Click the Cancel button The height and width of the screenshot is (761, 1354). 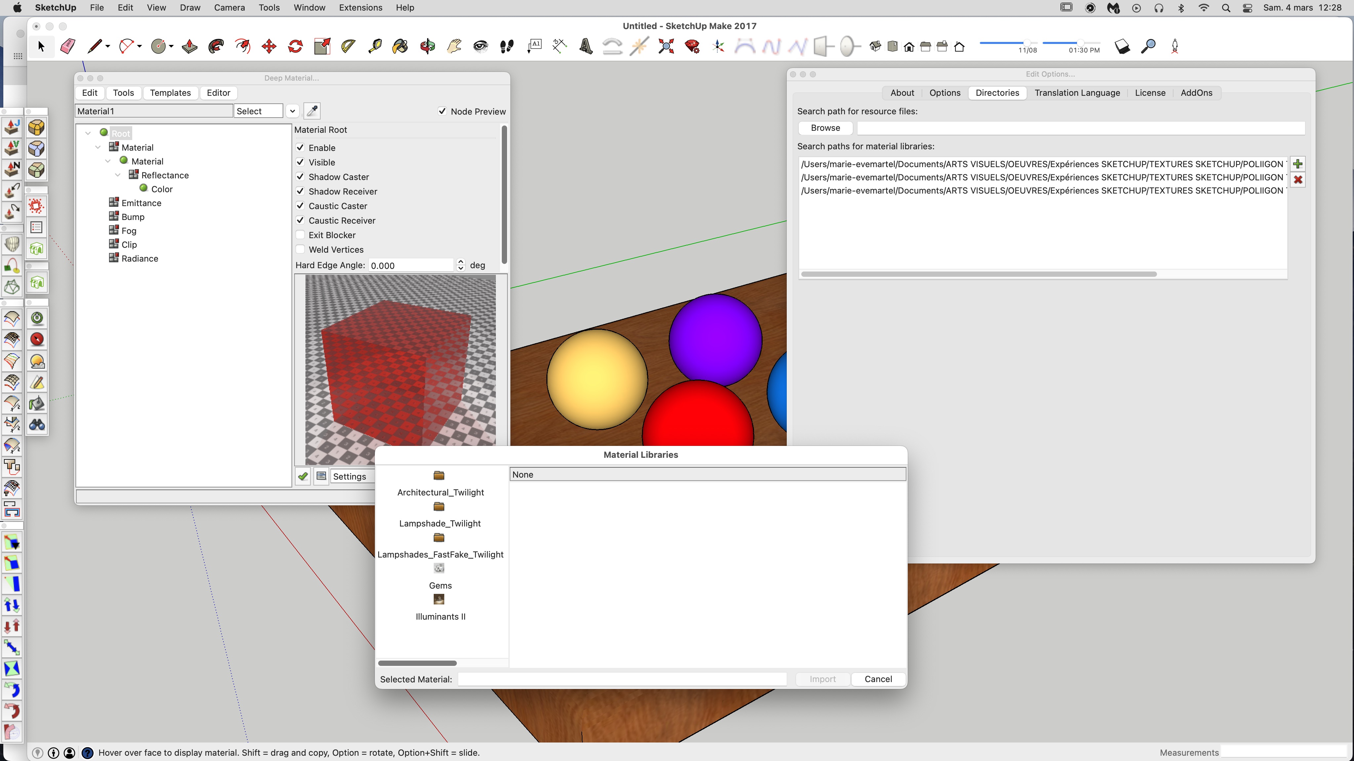pyautogui.click(x=877, y=678)
